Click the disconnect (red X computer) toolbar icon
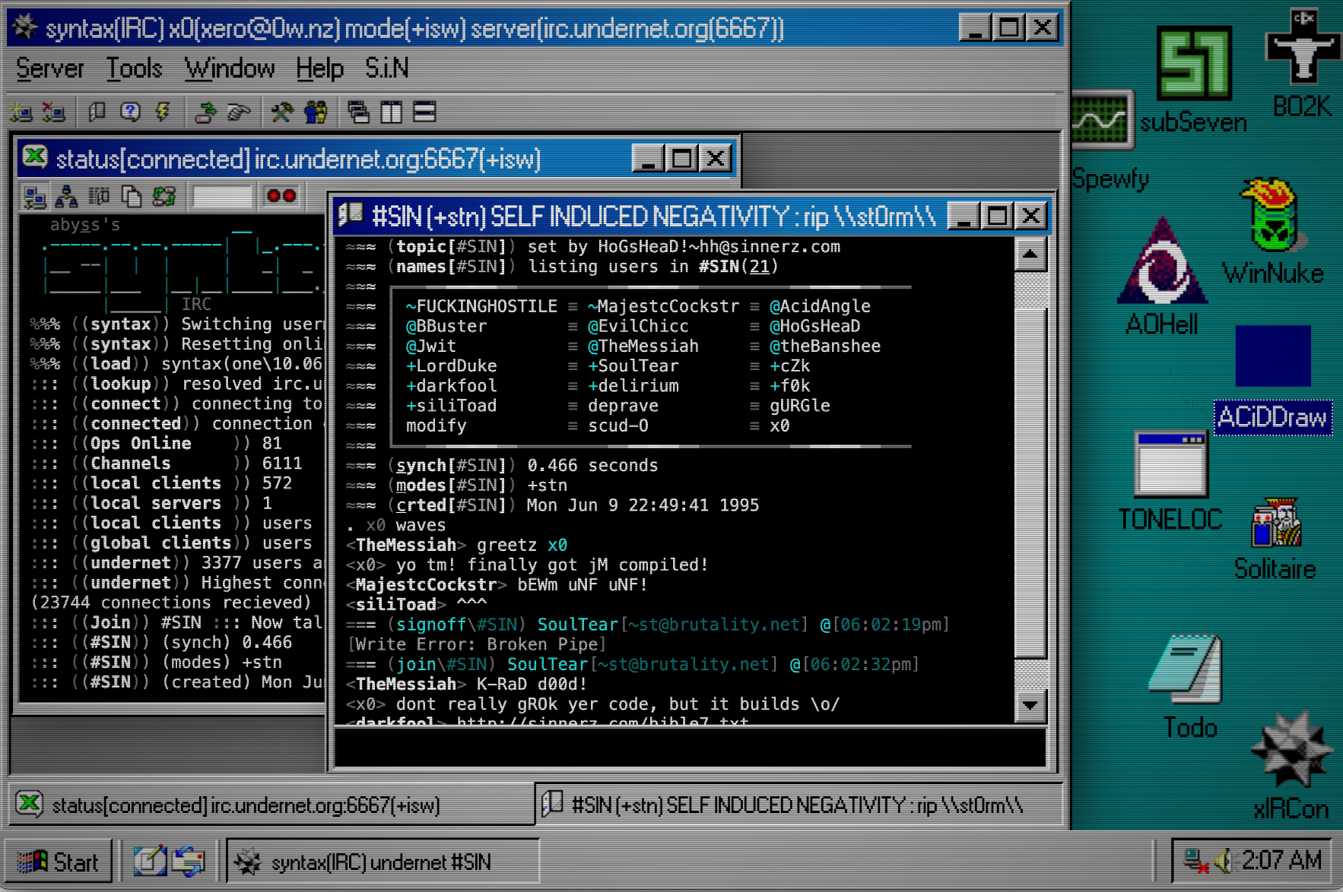1343x892 pixels. [x=54, y=112]
